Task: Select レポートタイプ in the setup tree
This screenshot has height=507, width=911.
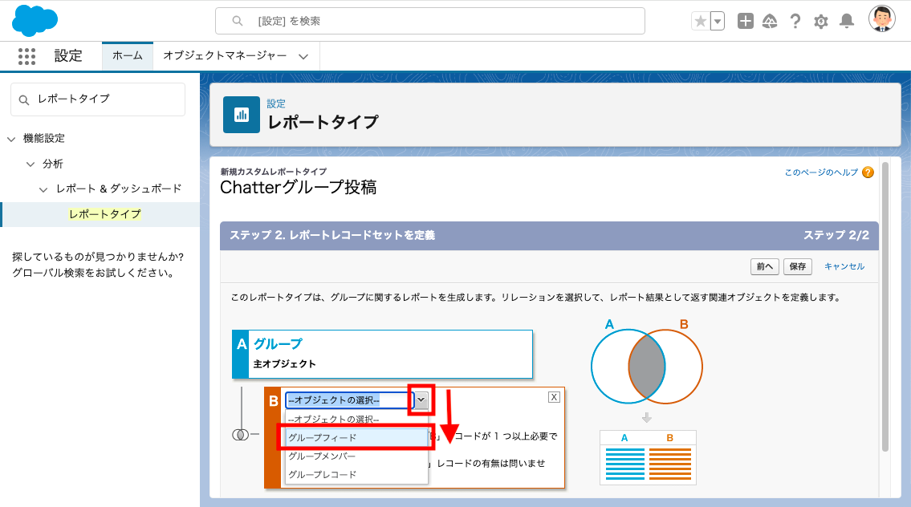Action: click(x=104, y=214)
